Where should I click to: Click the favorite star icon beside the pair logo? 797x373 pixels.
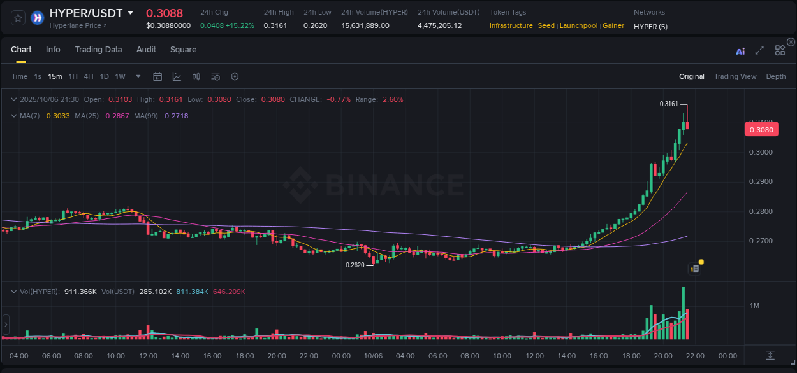(x=17, y=17)
